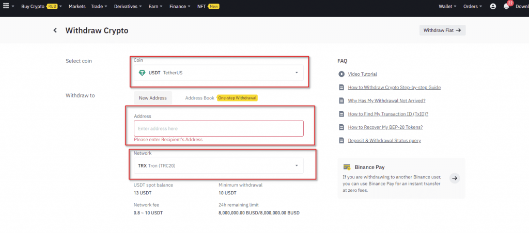Expand the Network dropdown showing TRX
The width and height of the screenshot is (529, 233).
click(219, 165)
